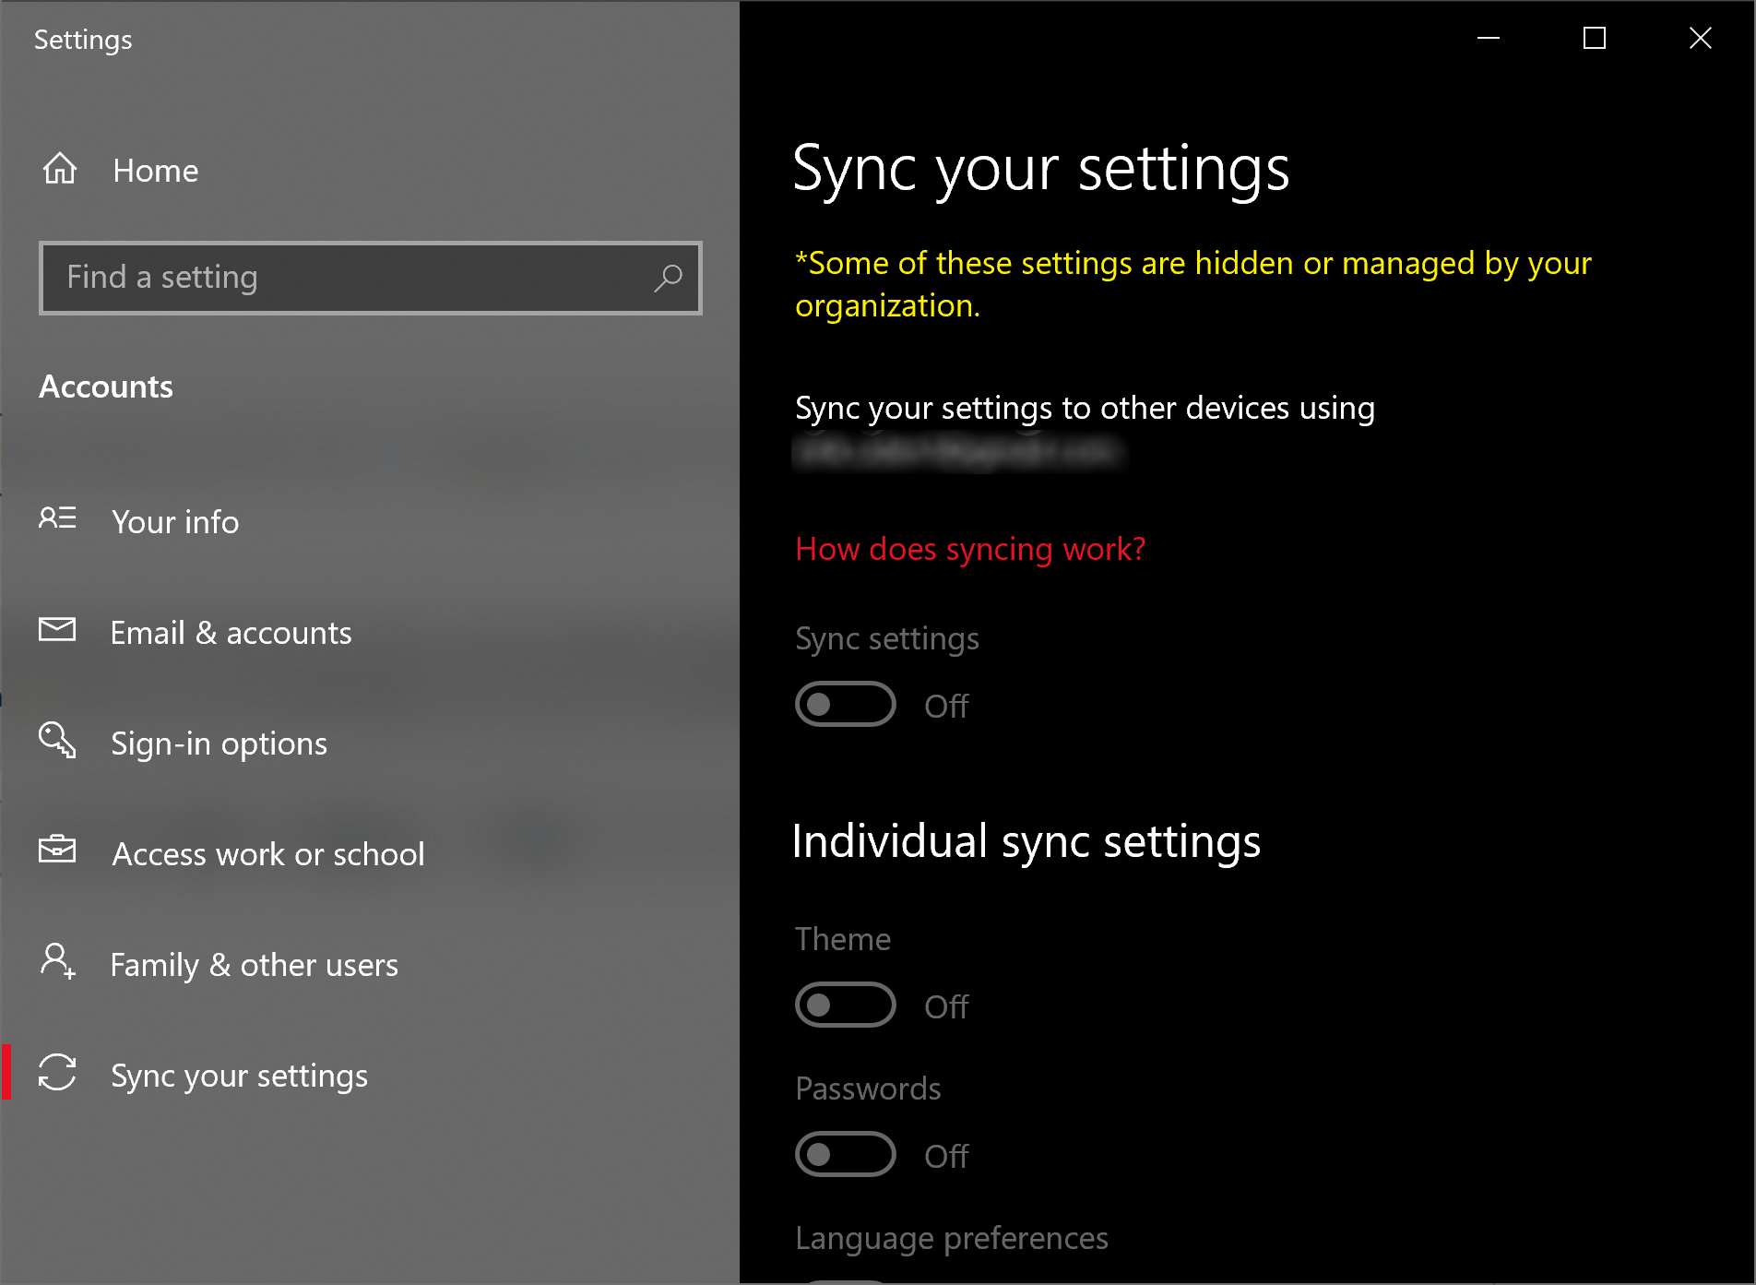This screenshot has width=1756, height=1285.
Task: Click the Individual sync settings heading
Action: (x=1026, y=842)
